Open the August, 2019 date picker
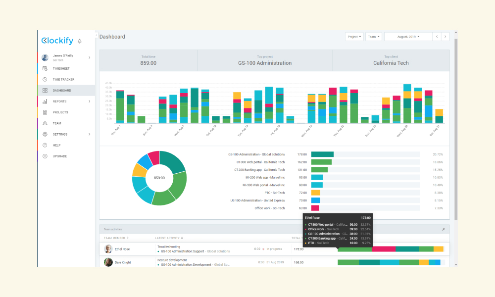 [x=408, y=37]
